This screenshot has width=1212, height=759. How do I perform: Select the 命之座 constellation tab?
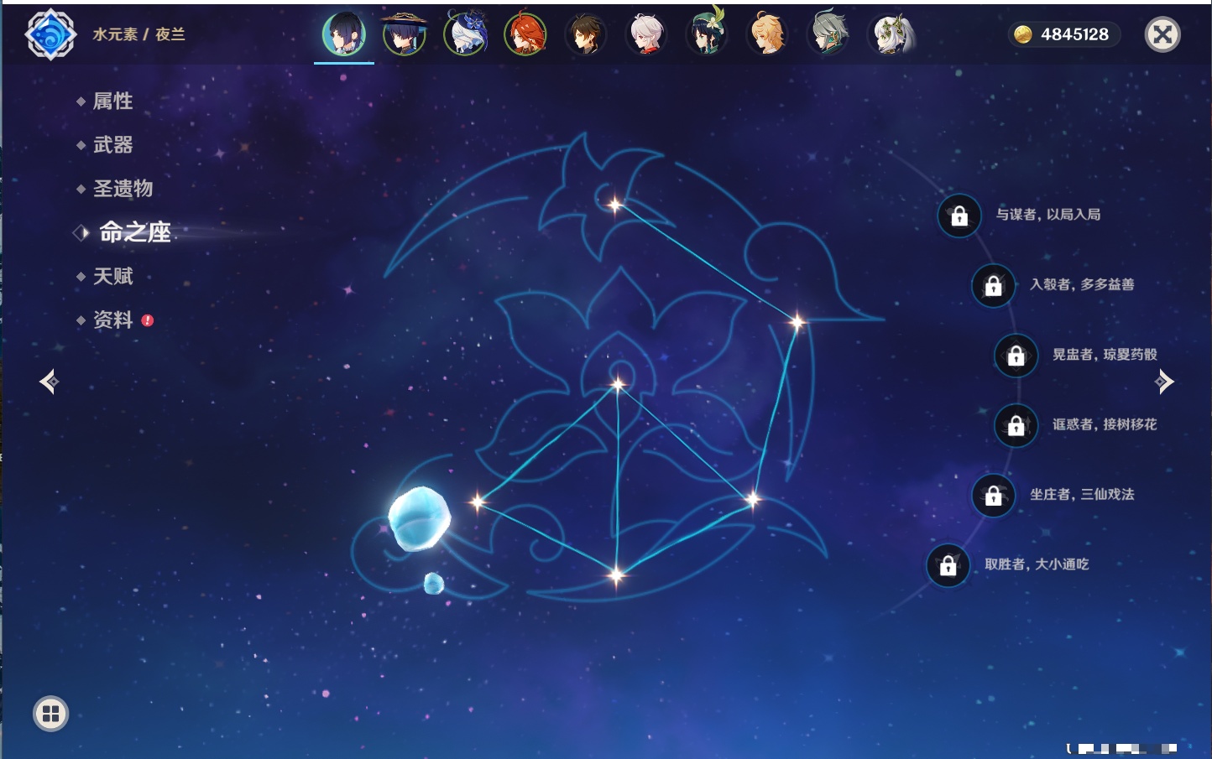[134, 232]
